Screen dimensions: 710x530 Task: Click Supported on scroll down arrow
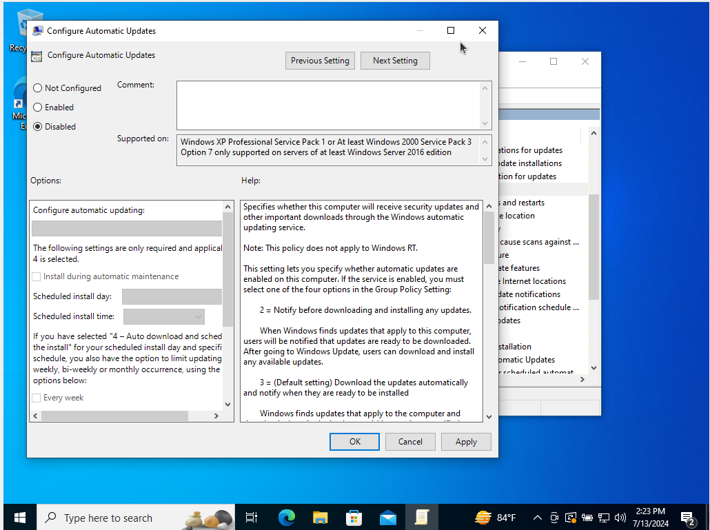pos(485,159)
